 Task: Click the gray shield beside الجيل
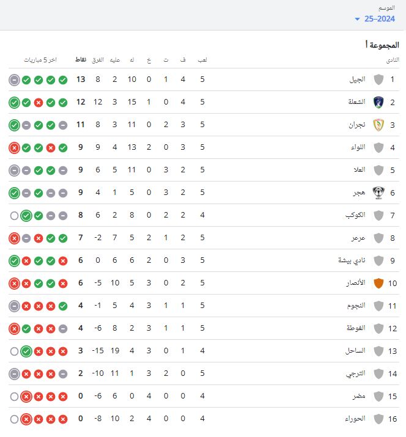[378, 79]
